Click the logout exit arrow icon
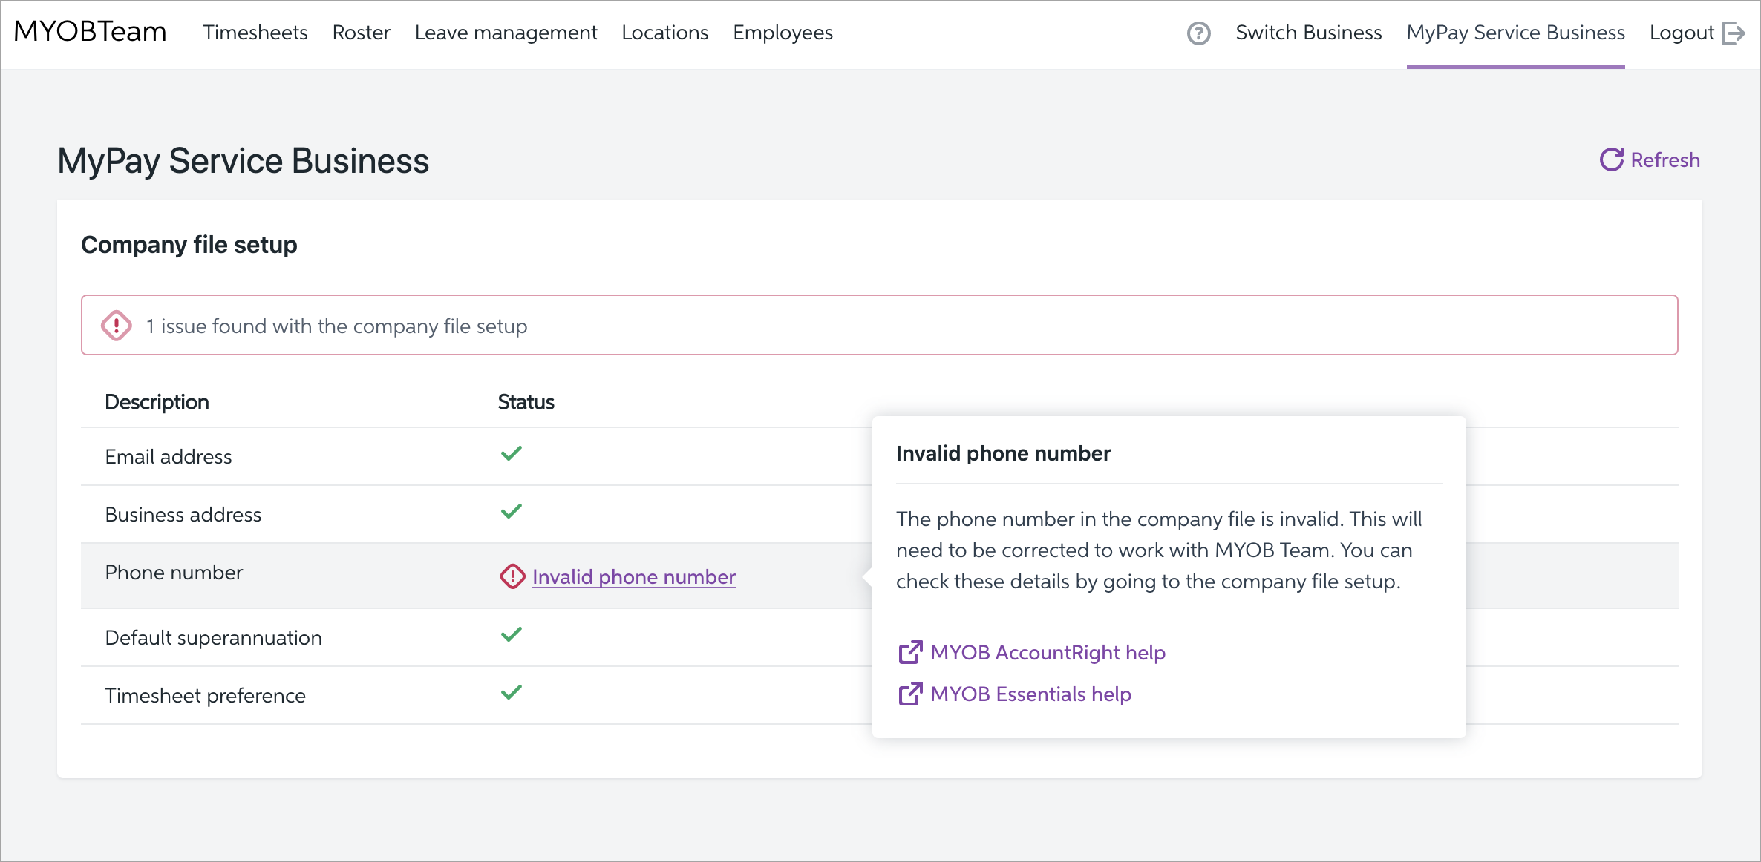The image size is (1761, 862). 1736,33
